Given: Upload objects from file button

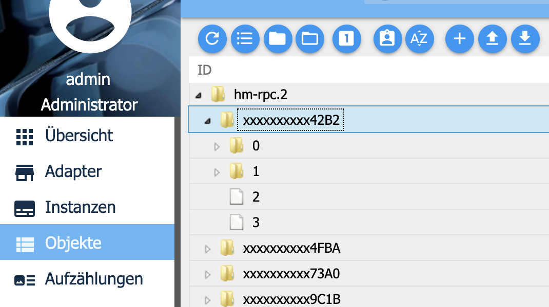Looking at the screenshot, I should 492,38.
